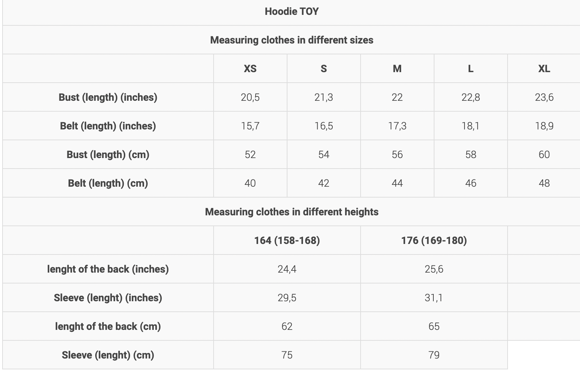Click the Bust (length) (cm) row label
Image resolution: width=580 pixels, height=377 pixels.
click(108, 154)
